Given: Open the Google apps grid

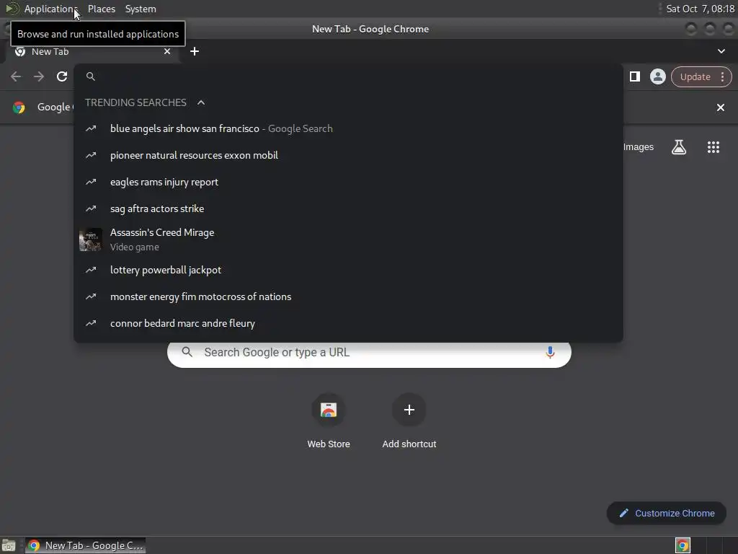Looking at the screenshot, I should pyautogui.click(x=713, y=147).
